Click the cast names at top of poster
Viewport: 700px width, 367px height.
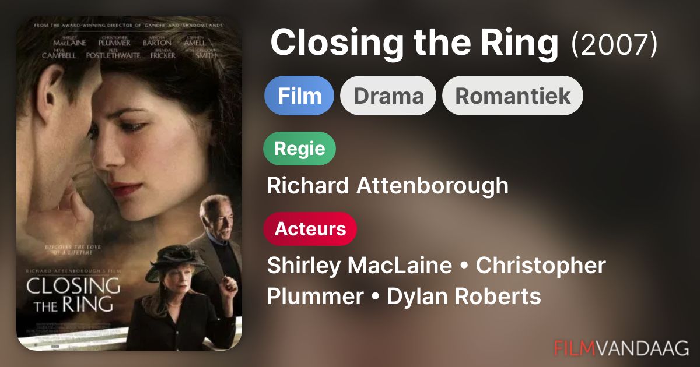tap(129, 48)
